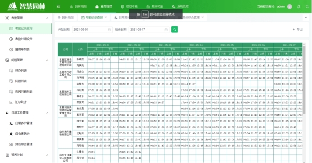Viewport: 312px width, 163px height.
Task: Open calendar icon in start date field
Action: click(x=109, y=30)
